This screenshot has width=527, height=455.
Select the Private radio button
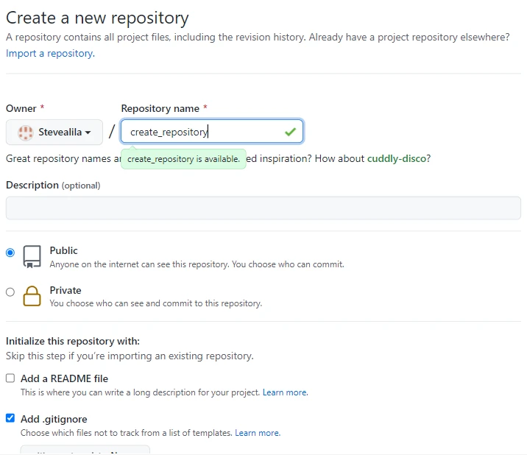(10, 292)
